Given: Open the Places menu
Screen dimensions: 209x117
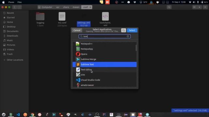Looking at the screenshot, I should 11,2.
